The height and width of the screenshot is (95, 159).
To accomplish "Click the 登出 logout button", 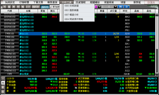I will pyautogui.click(x=151, y=2).
